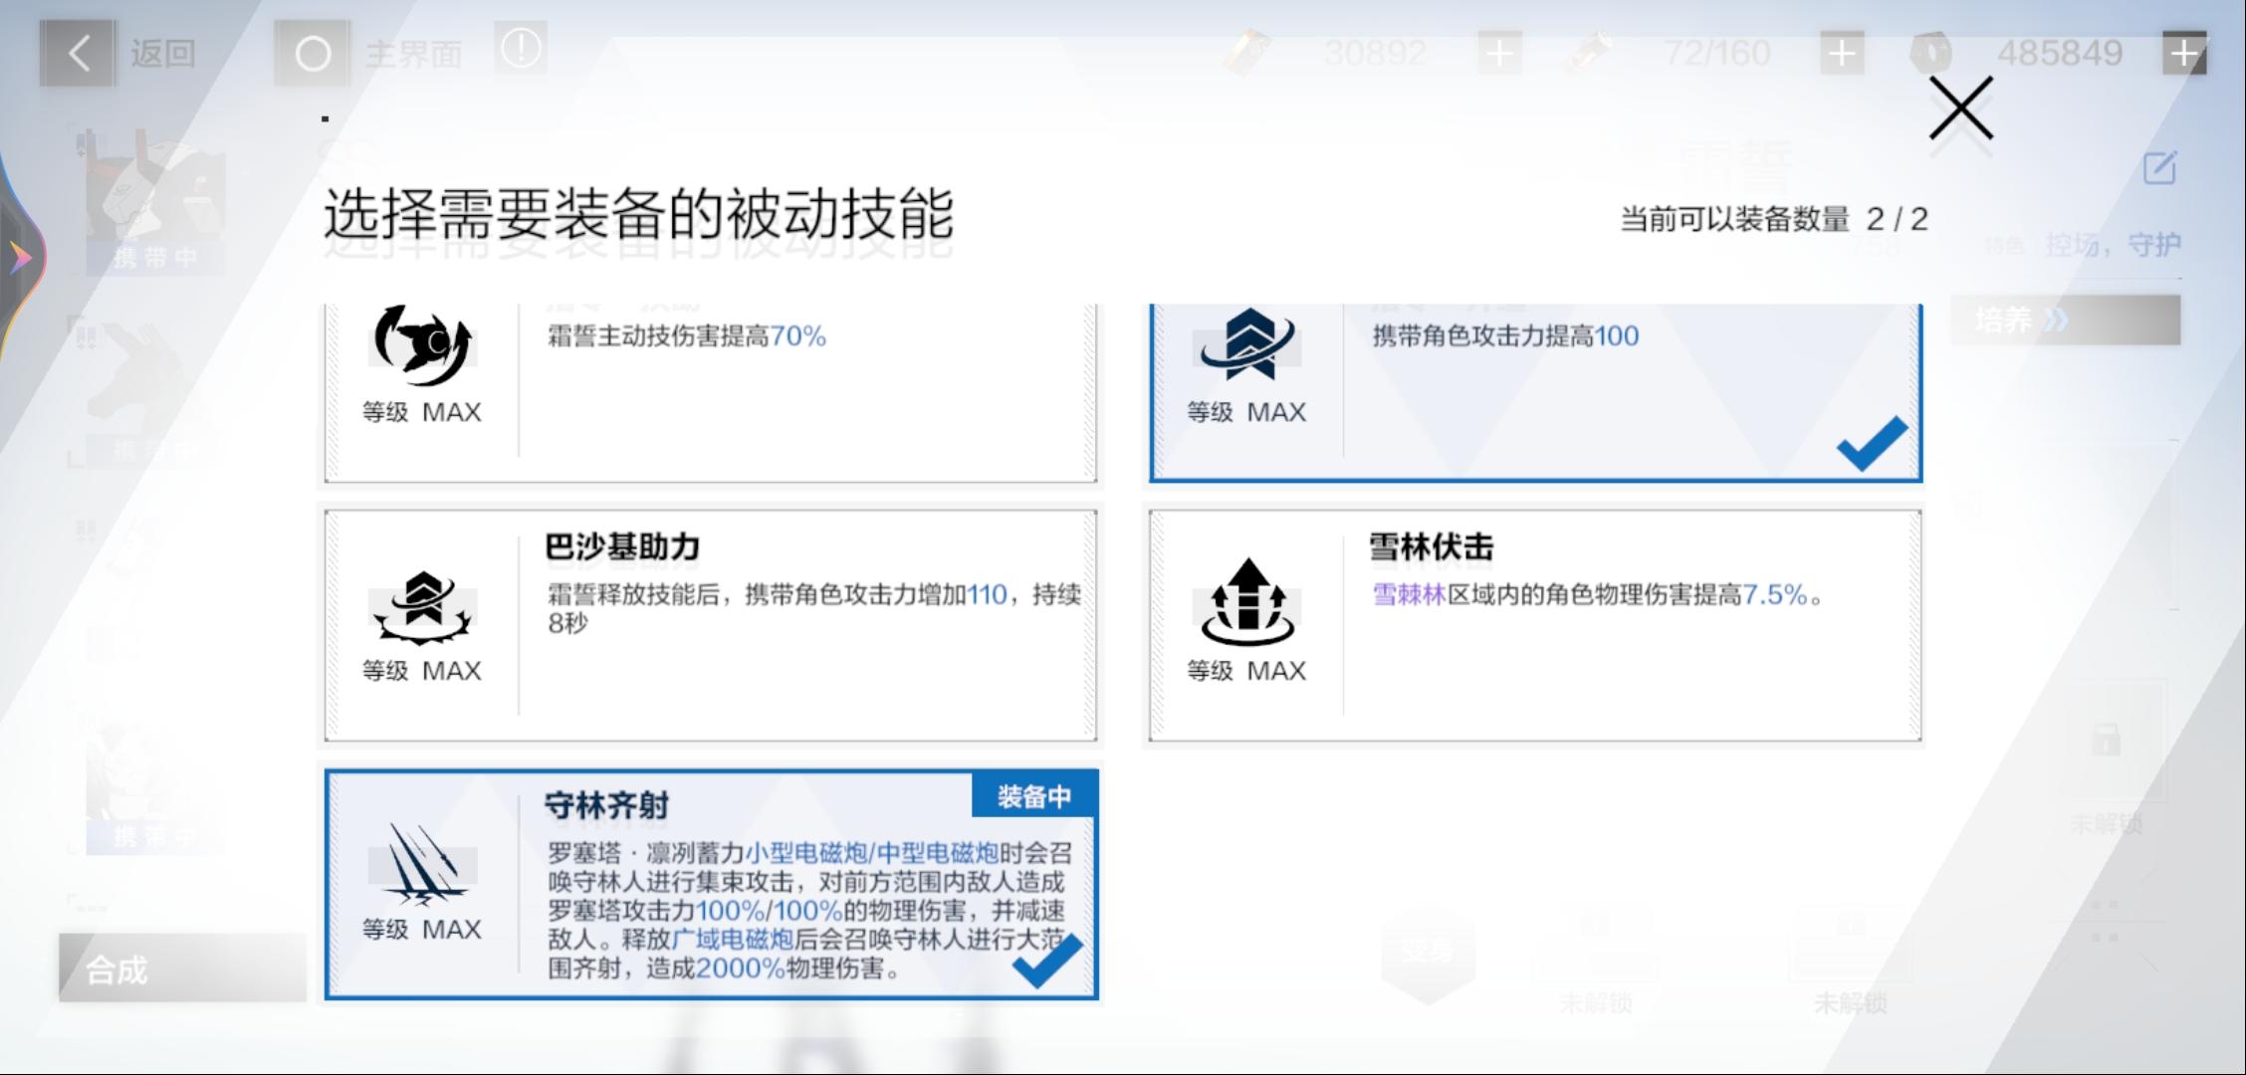This screenshot has height=1075, width=2246.
Task: Click the active skill damage 70% icon
Action: click(x=422, y=345)
